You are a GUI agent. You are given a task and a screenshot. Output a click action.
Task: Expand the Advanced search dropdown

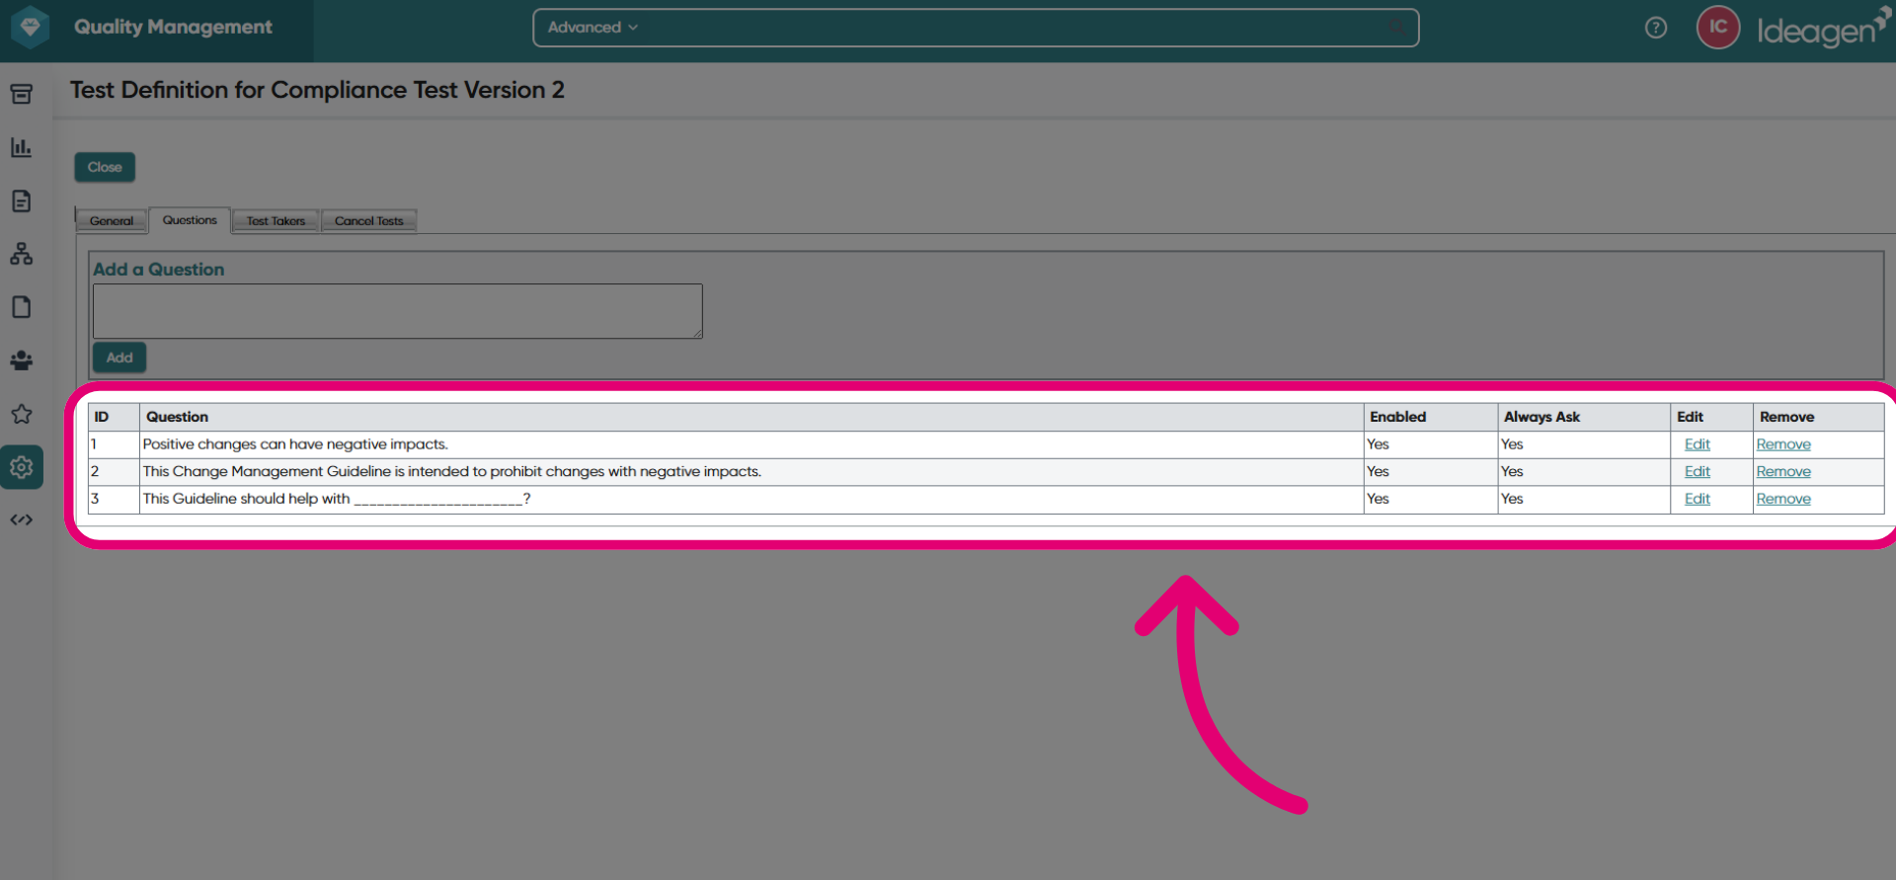tap(592, 28)
